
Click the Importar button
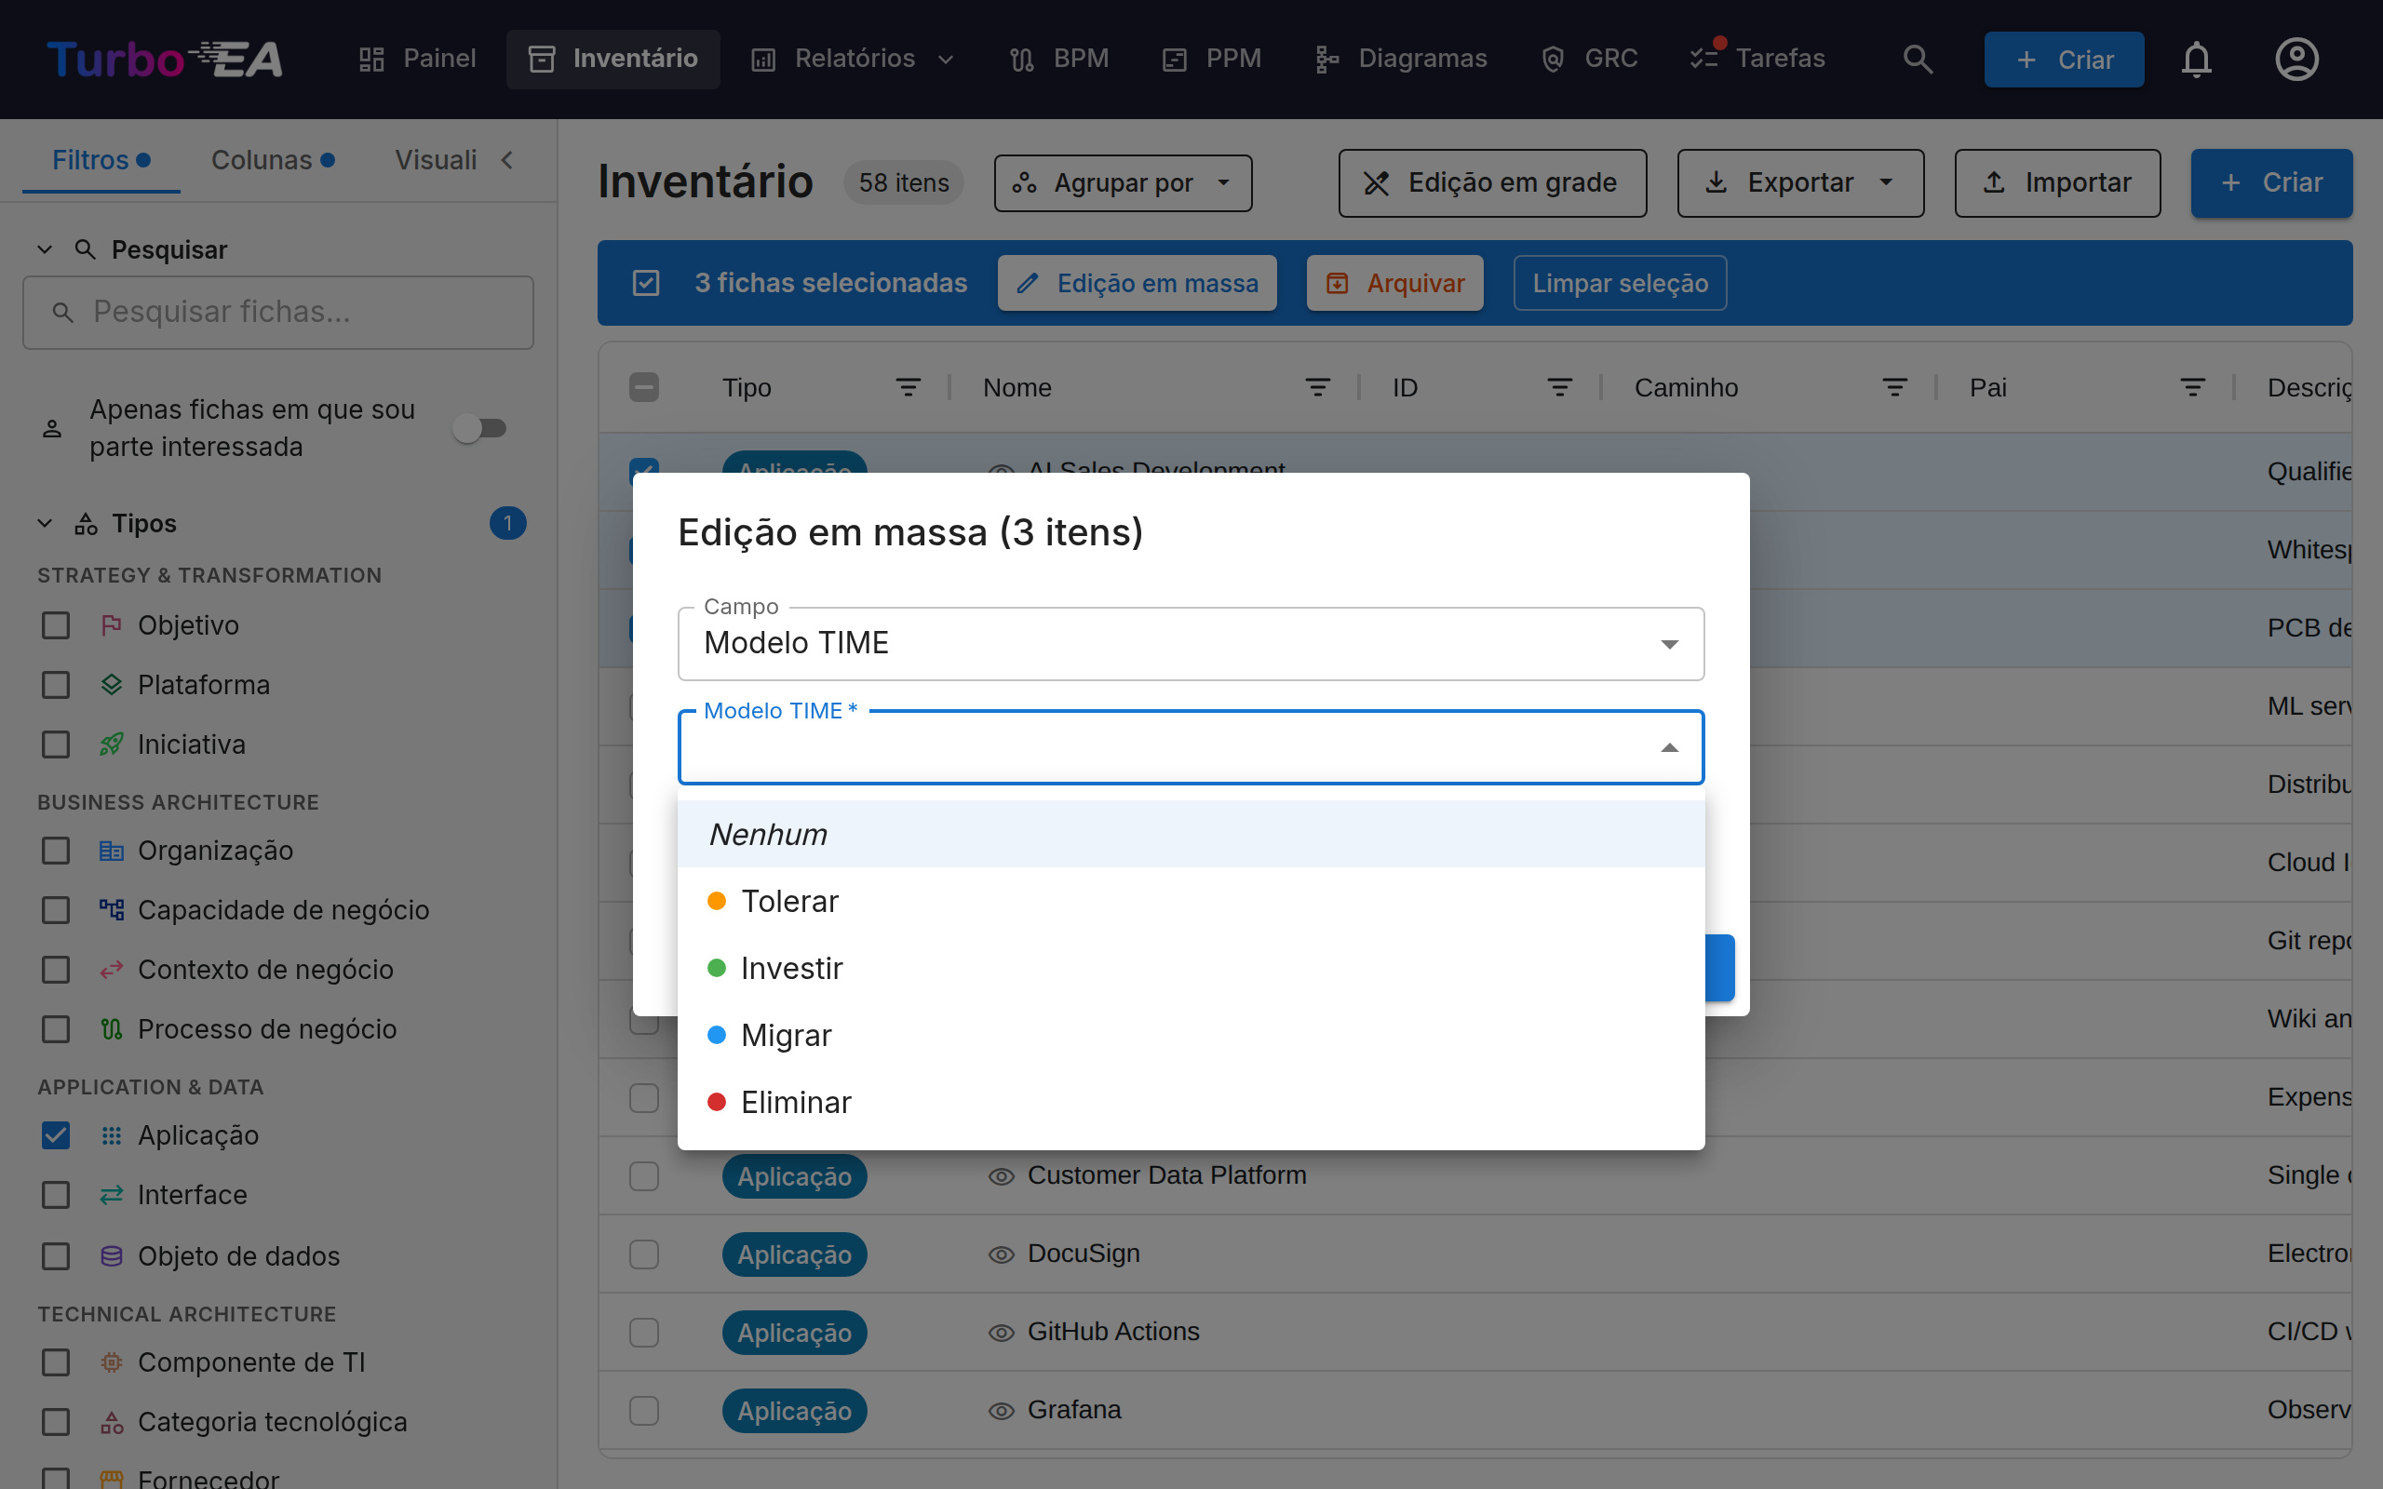2057,183
